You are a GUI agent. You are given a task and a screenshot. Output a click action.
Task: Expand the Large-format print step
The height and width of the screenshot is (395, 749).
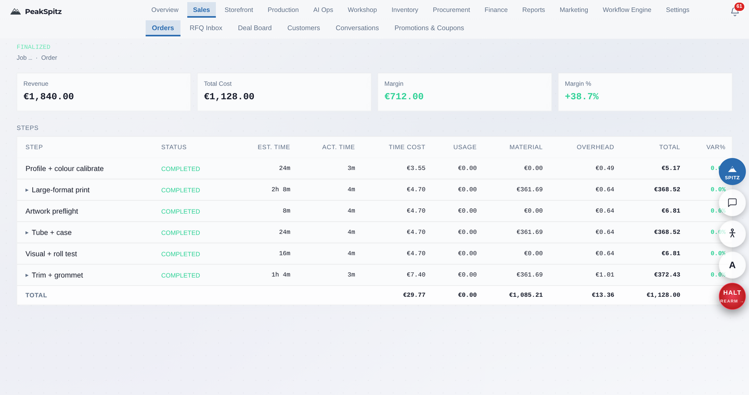tap(27, 190)
